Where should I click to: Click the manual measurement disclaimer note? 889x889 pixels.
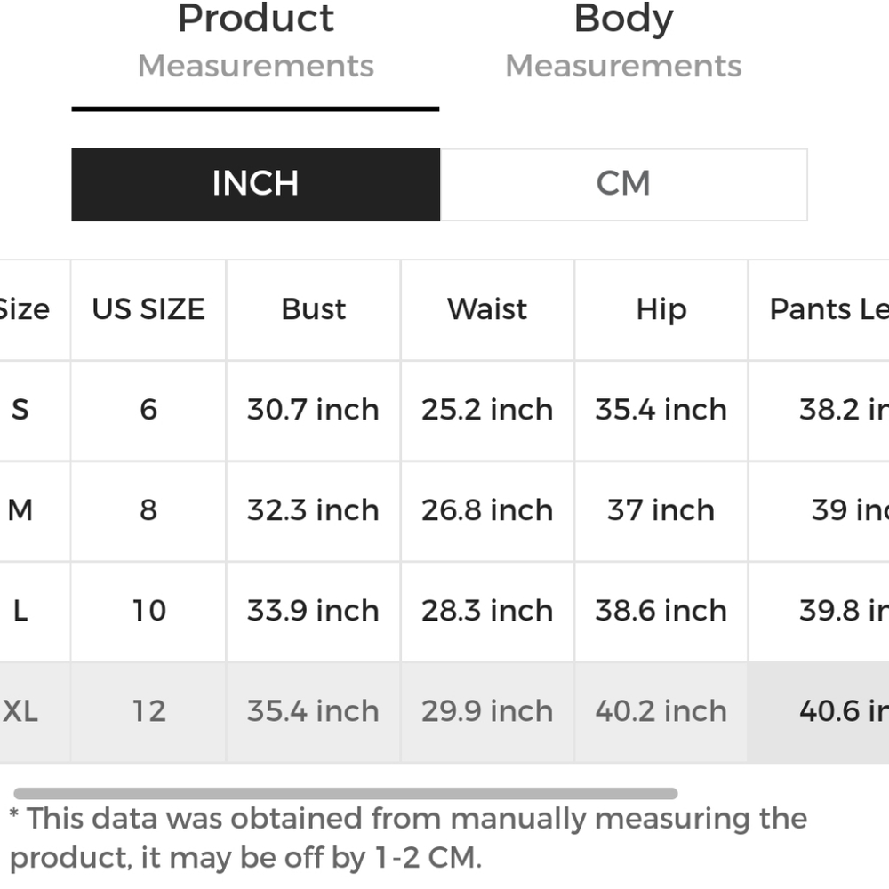(x=408, y=838)
